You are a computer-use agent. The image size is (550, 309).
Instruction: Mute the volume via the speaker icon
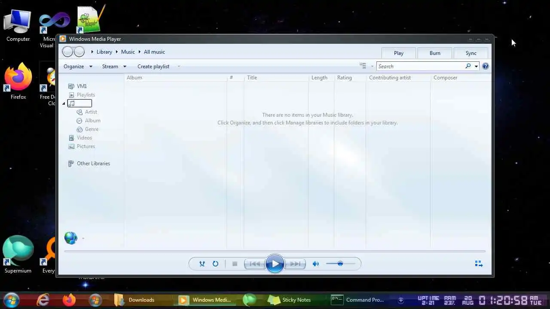click(316, 264)
